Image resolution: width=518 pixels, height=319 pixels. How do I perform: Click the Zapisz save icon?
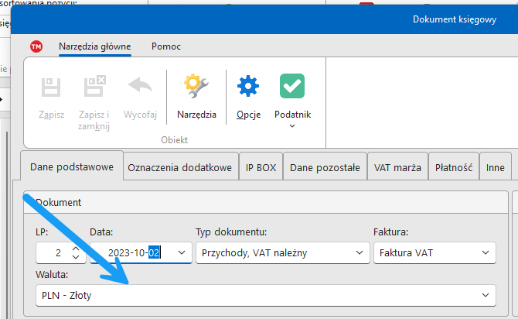[52, 86]
